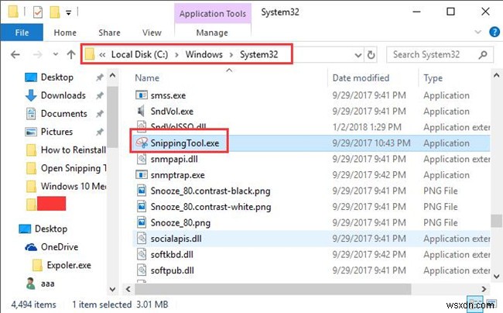Click file list scroll down arrow

tap(496, 276)
